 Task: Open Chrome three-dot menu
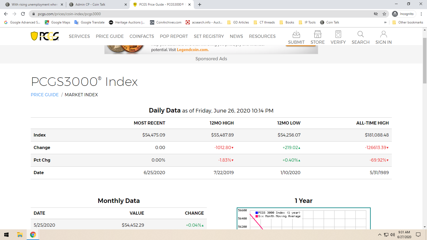tap(421, 14)
